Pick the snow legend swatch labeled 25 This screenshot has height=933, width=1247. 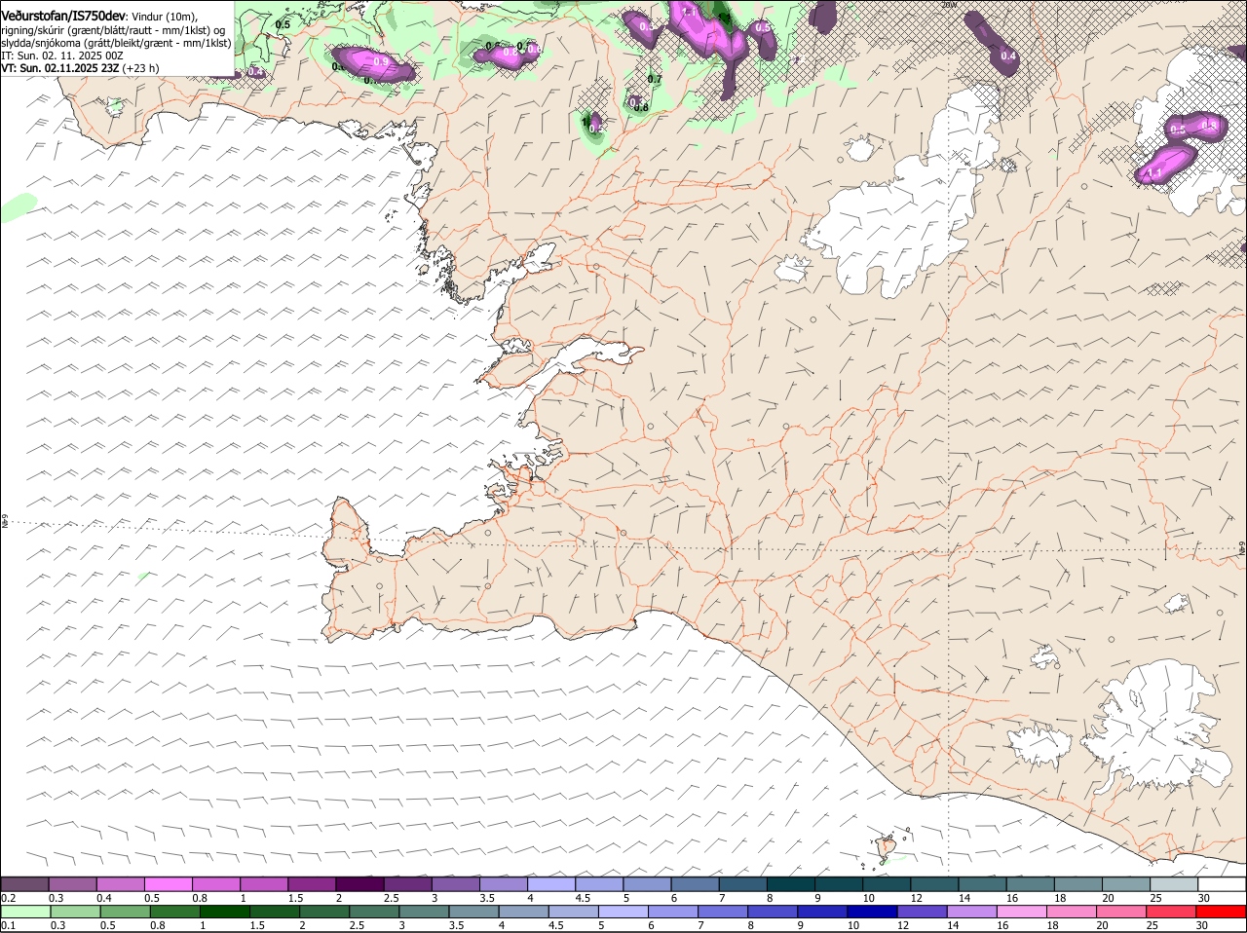click(1174, 883)
